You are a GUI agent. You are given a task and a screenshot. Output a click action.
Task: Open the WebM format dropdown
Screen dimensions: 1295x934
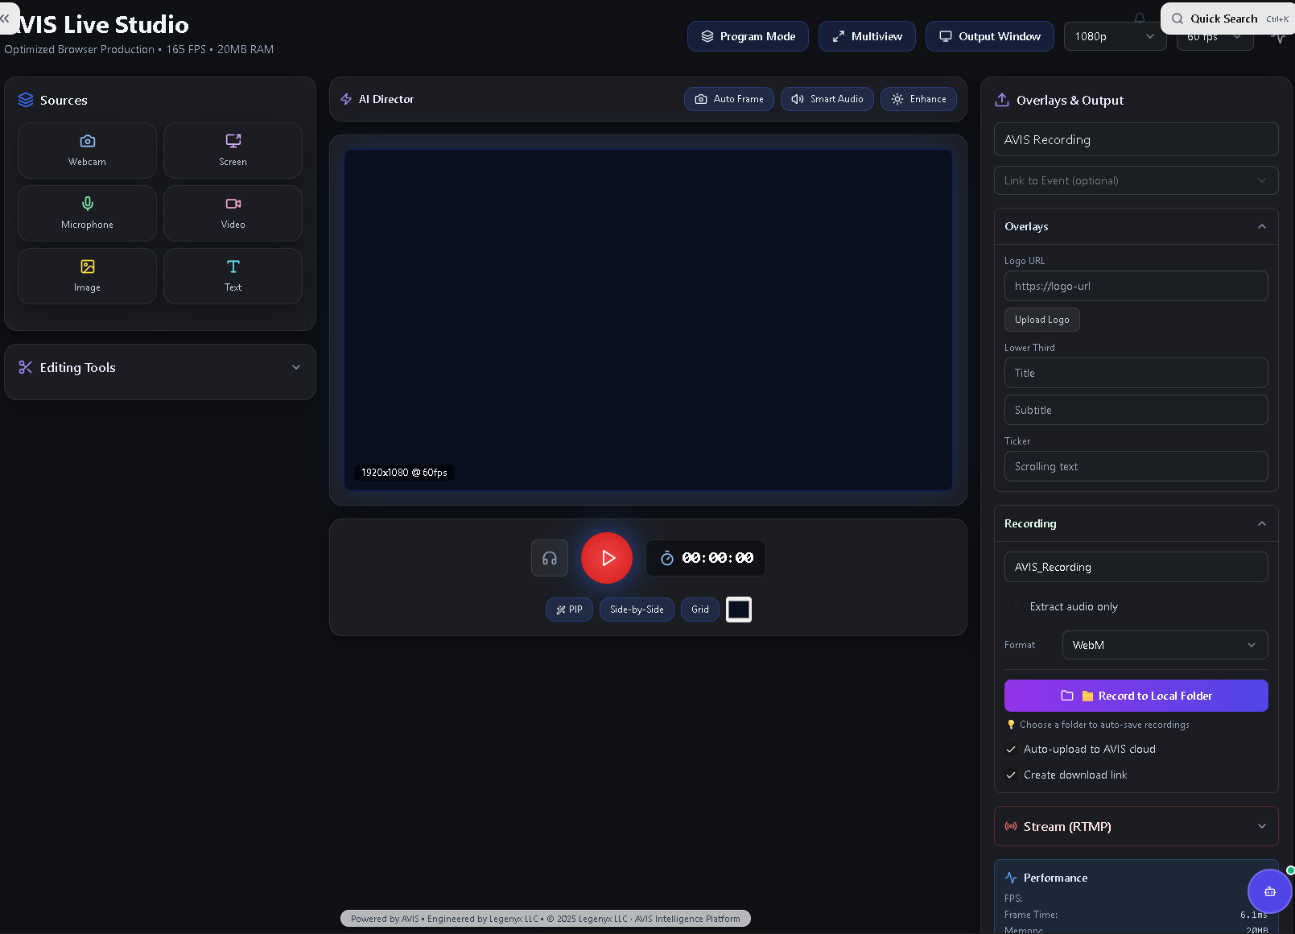point(1164,645)
